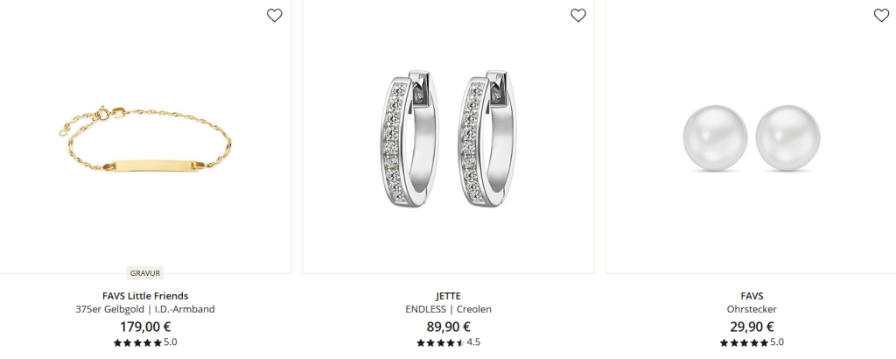The image size is (896, 359).
Task: View 5.0 star rating of Ohrstecker
Action: click(752, 342)
